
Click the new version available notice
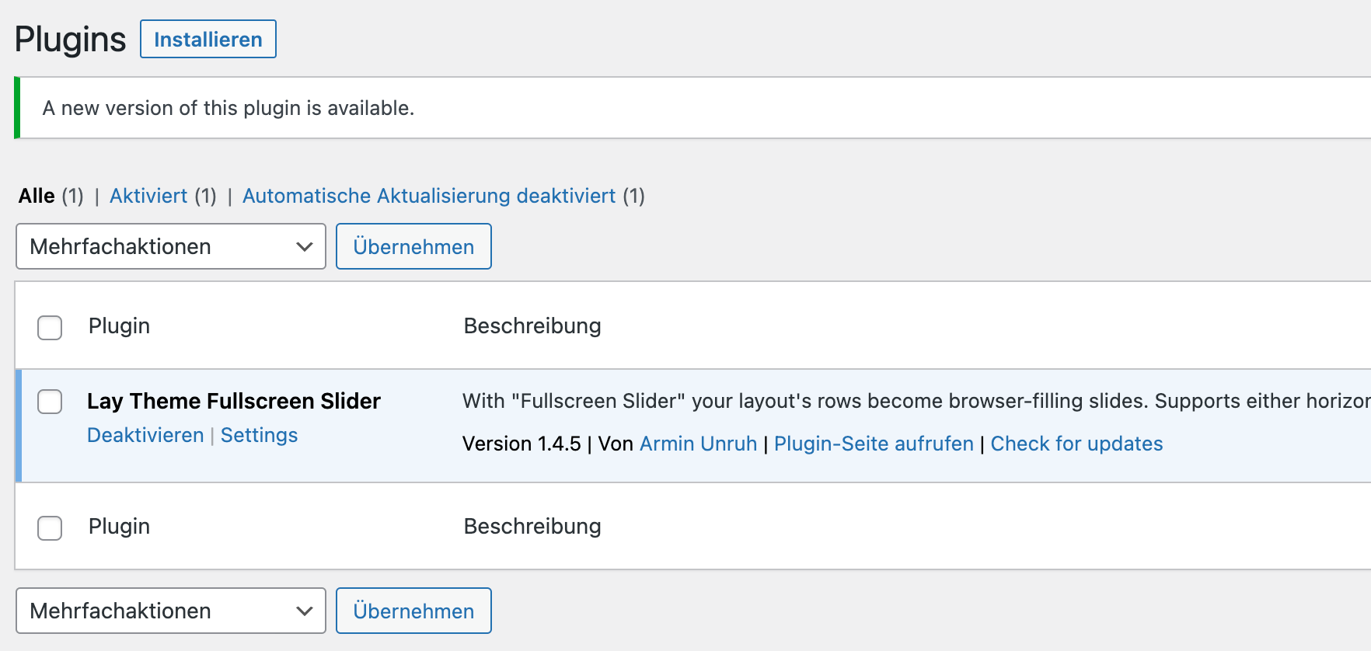pyautogui.click(x=228, y=108)
